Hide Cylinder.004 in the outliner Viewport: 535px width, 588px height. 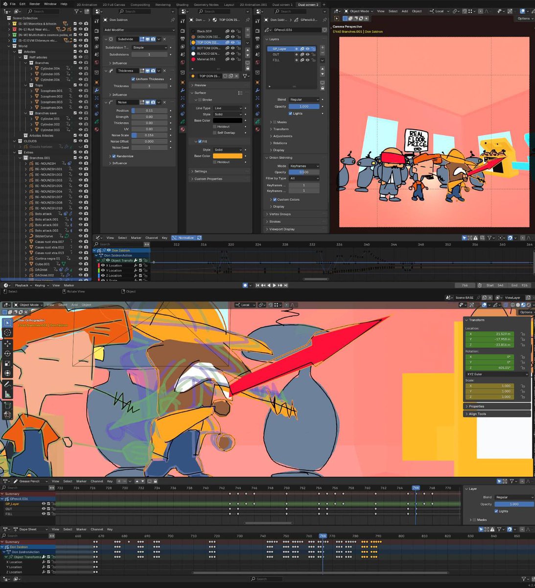(x=80, y=68)
